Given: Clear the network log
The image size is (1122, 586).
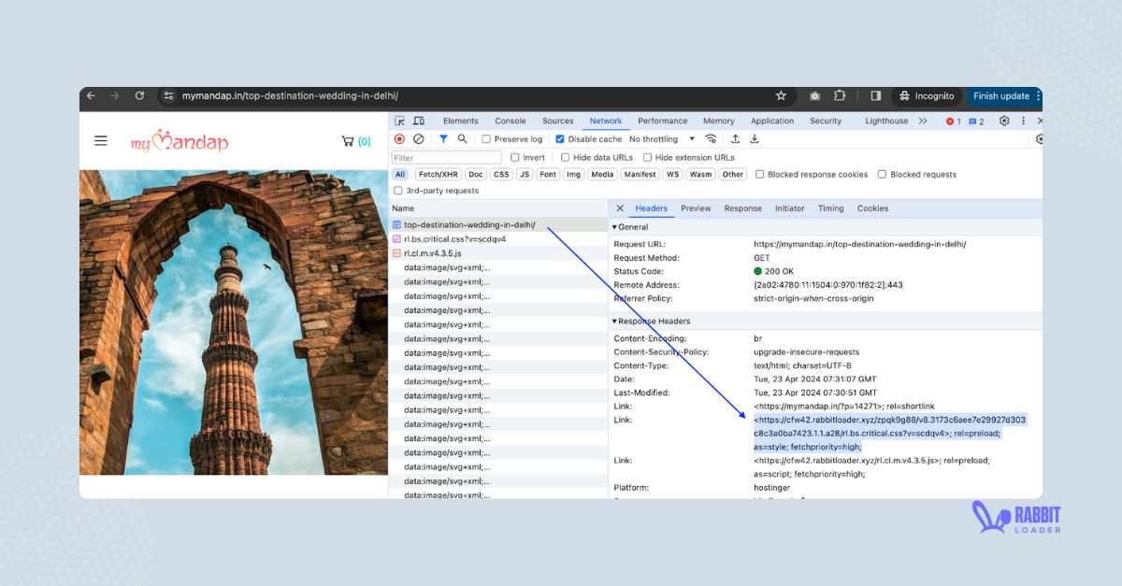Looking at the screenshot, I should (x=420, y=138).
